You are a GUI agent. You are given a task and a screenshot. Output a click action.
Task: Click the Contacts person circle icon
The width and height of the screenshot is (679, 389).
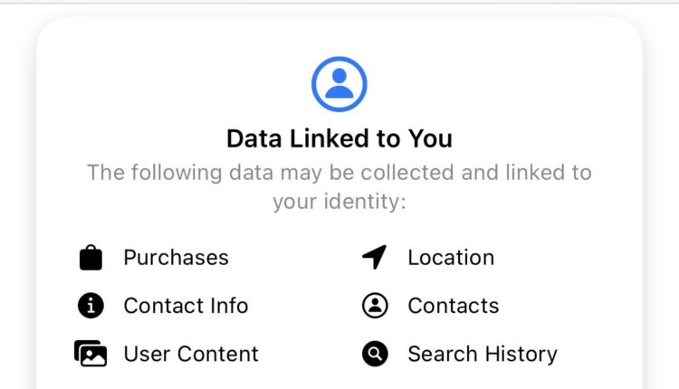pos(375,306)
